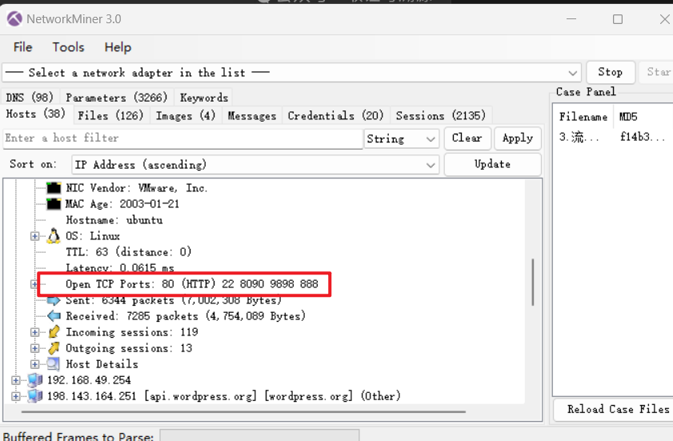Click the hosts tree vertical scrollbar thumb
The width and height of the screenshot is (673, 441).
pos(533,282)
